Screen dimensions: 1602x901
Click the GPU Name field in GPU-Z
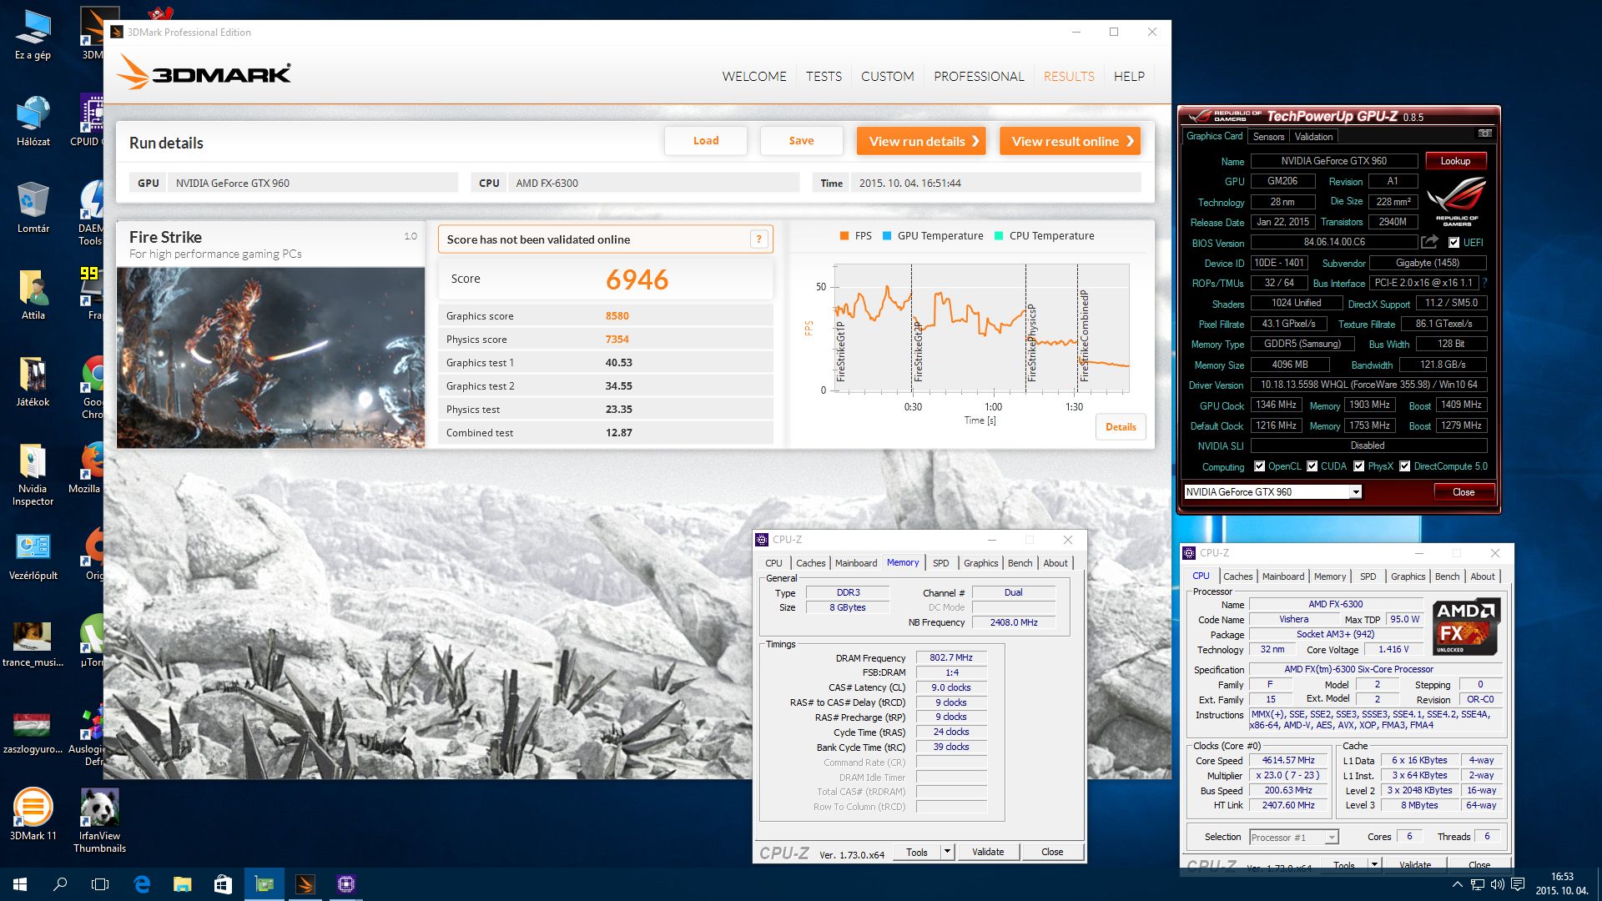point(1333,161)
